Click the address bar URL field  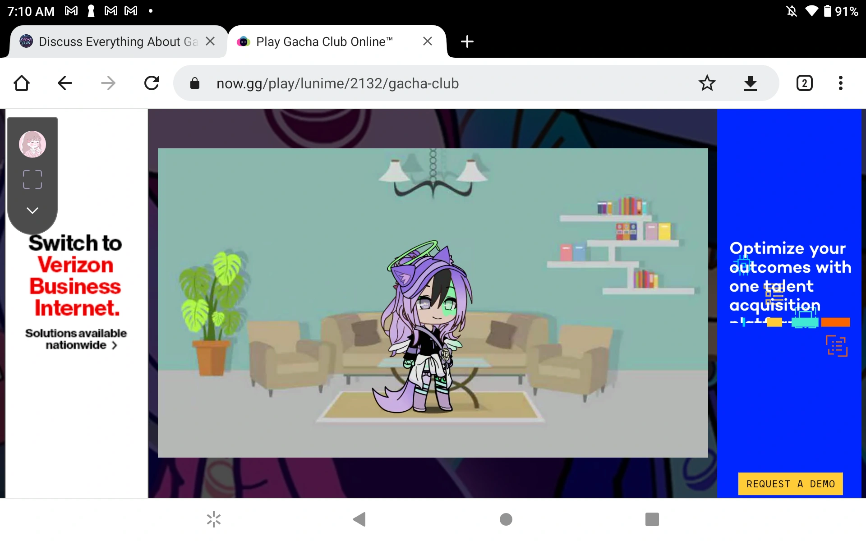point(337,83)
